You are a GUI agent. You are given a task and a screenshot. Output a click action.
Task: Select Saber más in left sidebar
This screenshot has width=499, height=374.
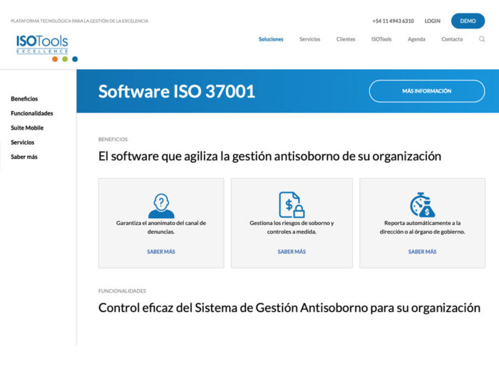coord(24,157)
